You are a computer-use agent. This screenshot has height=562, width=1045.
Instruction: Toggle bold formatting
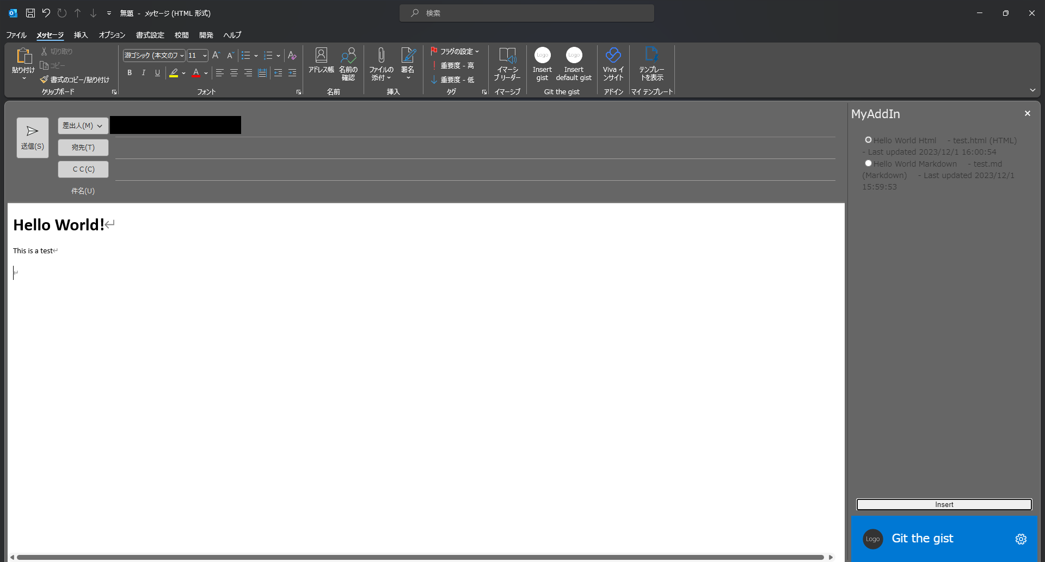tap(130, 73)
